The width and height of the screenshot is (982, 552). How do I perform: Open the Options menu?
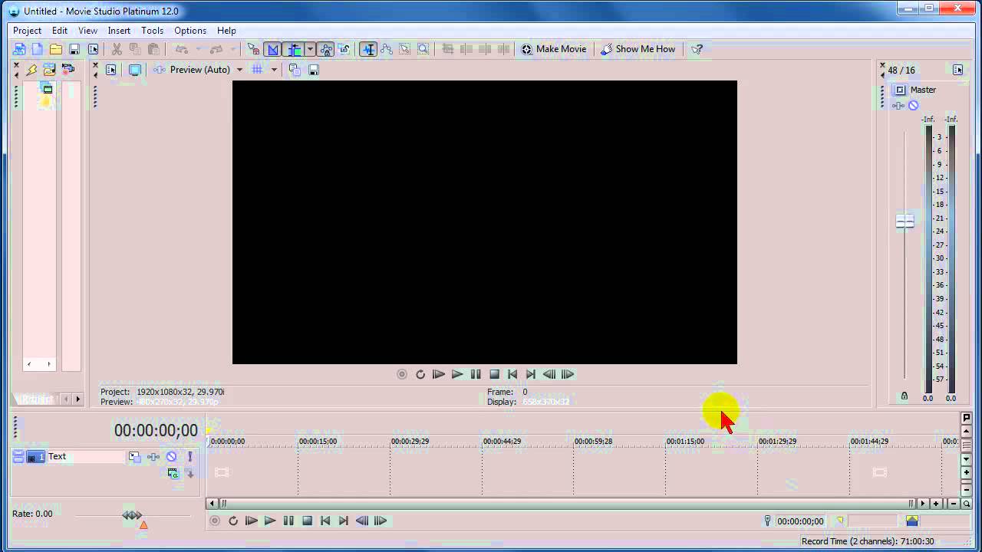[190, 31]
